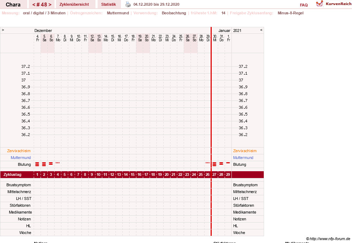This screenshot has width=352, height=243.
Task: Click the left LH / SST row label
Action: [x=24, y=198]
